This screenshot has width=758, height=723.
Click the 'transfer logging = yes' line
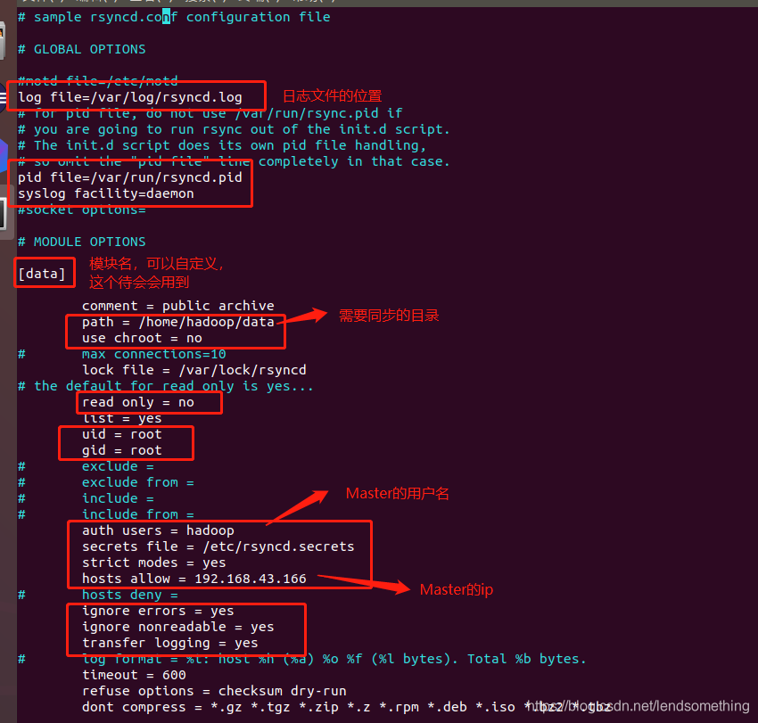(x=170, y=643)
